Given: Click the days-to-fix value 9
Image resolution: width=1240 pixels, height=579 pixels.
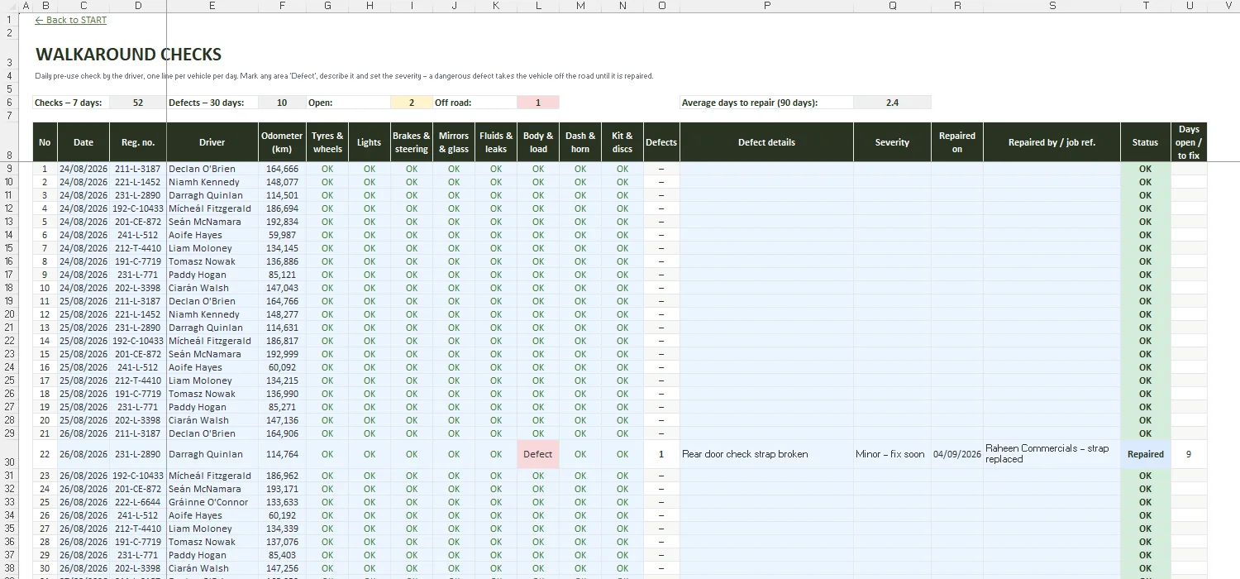Looking at the screenshot, I should [1189, 454].
